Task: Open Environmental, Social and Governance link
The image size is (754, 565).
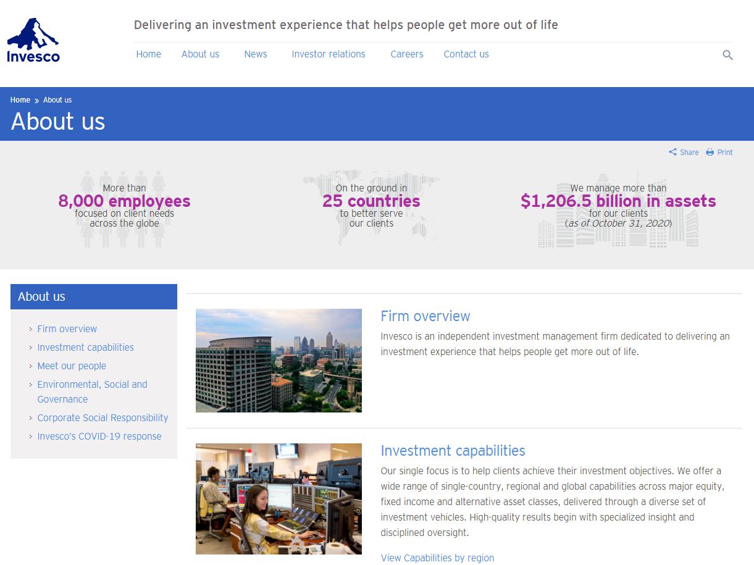Action: point(92,392)
